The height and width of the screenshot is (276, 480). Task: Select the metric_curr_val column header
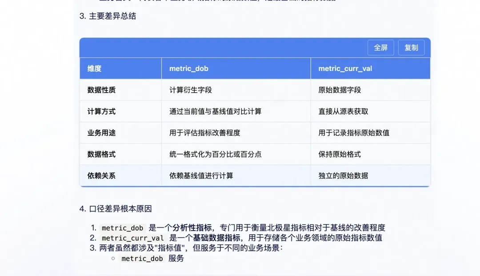tap(345, 68)
